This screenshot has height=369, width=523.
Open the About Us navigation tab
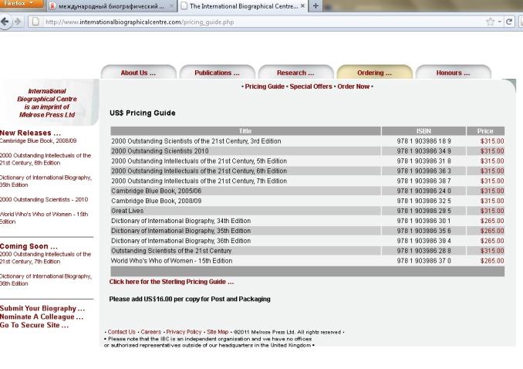tap(138, 73)
